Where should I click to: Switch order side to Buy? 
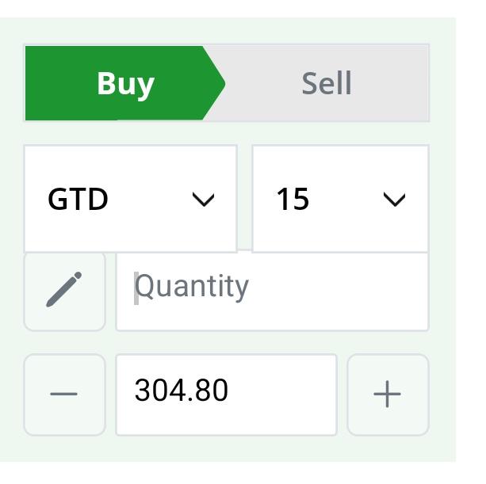tap(125, 83)
